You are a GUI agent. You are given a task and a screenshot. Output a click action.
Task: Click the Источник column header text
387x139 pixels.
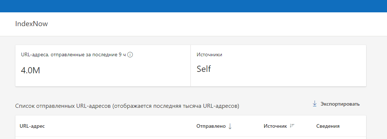(x=275, y=126)
